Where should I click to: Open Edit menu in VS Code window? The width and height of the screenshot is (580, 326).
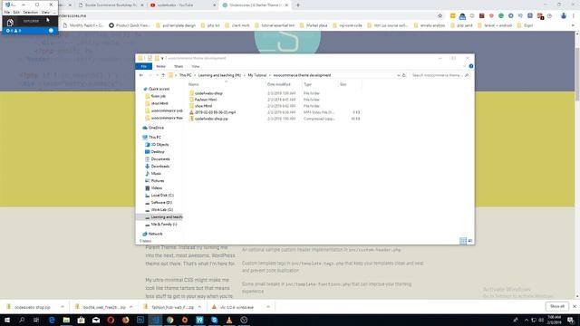tap(16, 12)
